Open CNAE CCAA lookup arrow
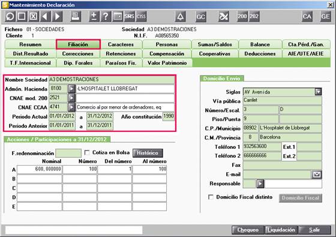The height and width of the screenshot is (237, 336). [x=71, y=107]
